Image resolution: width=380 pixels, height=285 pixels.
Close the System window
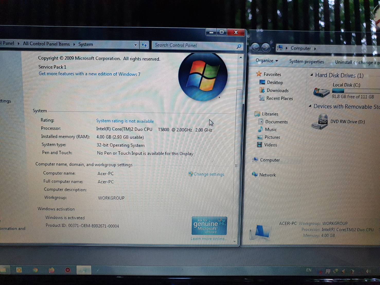(235, 32)
